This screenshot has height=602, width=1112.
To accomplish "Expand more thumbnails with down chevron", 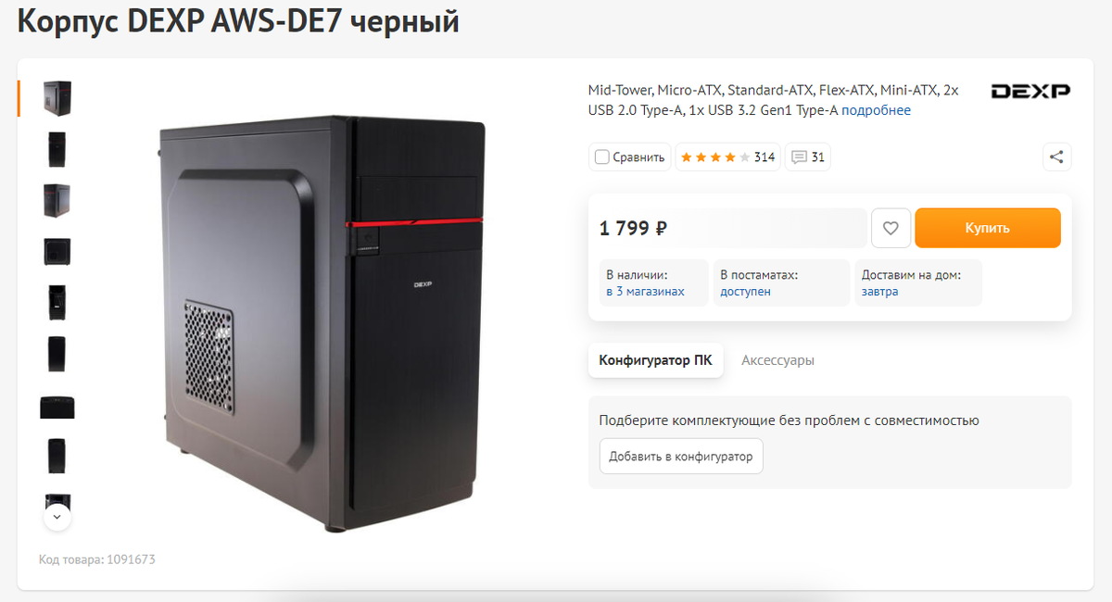I will pos(57,517).
